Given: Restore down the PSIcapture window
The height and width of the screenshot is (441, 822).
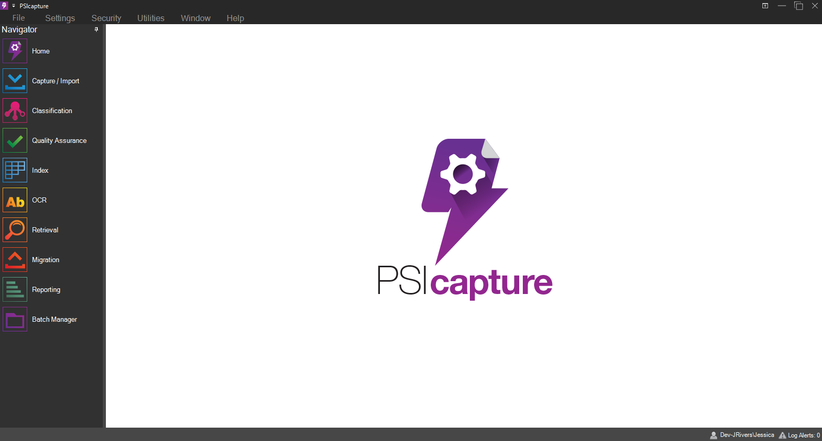Looking at the screenshot, I should coord(798,6).
